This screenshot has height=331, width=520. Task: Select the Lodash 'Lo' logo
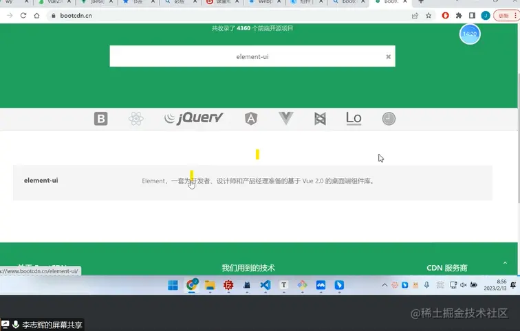[354, 118]
